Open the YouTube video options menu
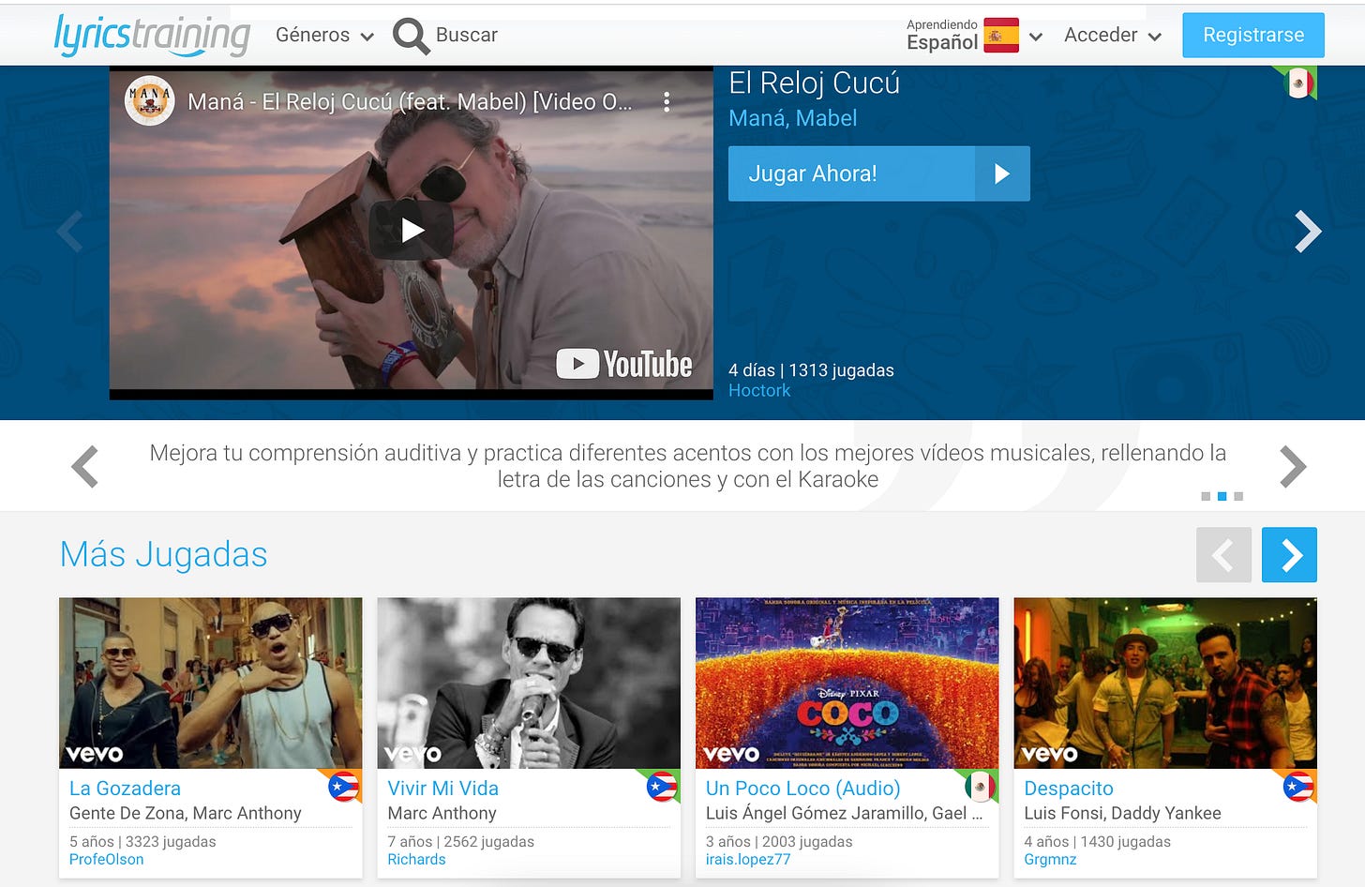The image size is (1365, 887). 667,102
